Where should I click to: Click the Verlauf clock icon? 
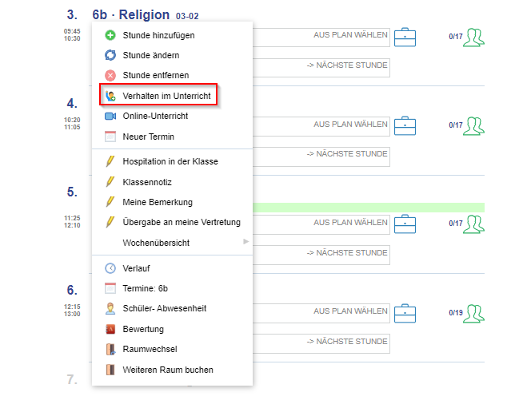point(110,268)
